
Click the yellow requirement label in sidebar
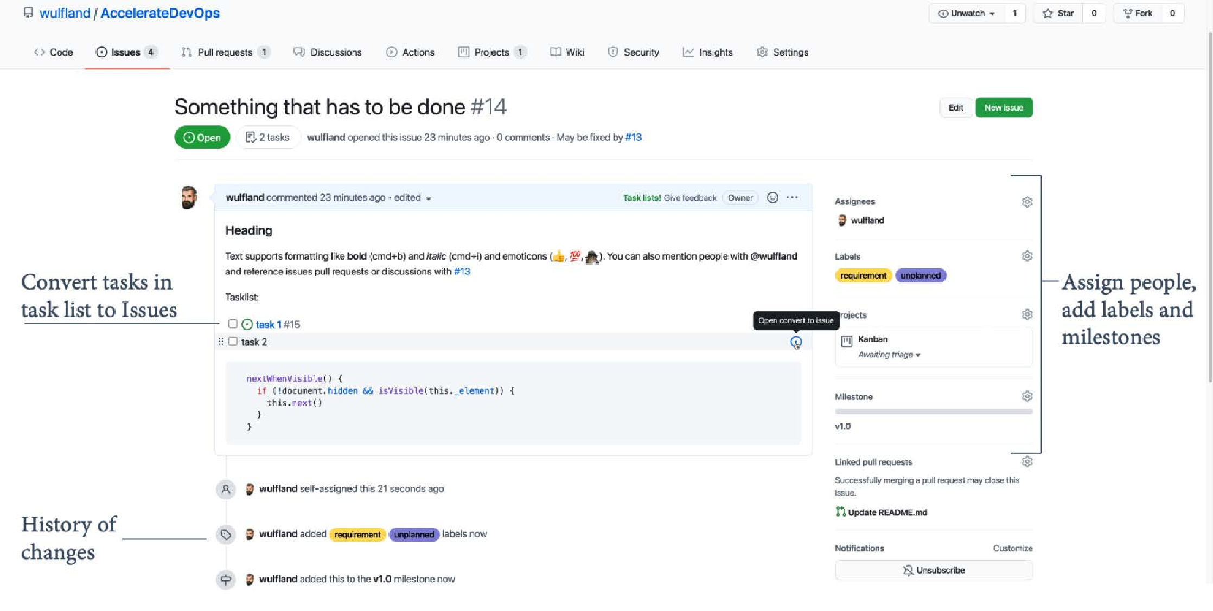(863, 275)
